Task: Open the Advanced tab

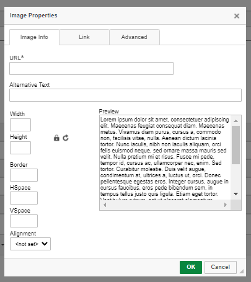Action: click(134, 37)
